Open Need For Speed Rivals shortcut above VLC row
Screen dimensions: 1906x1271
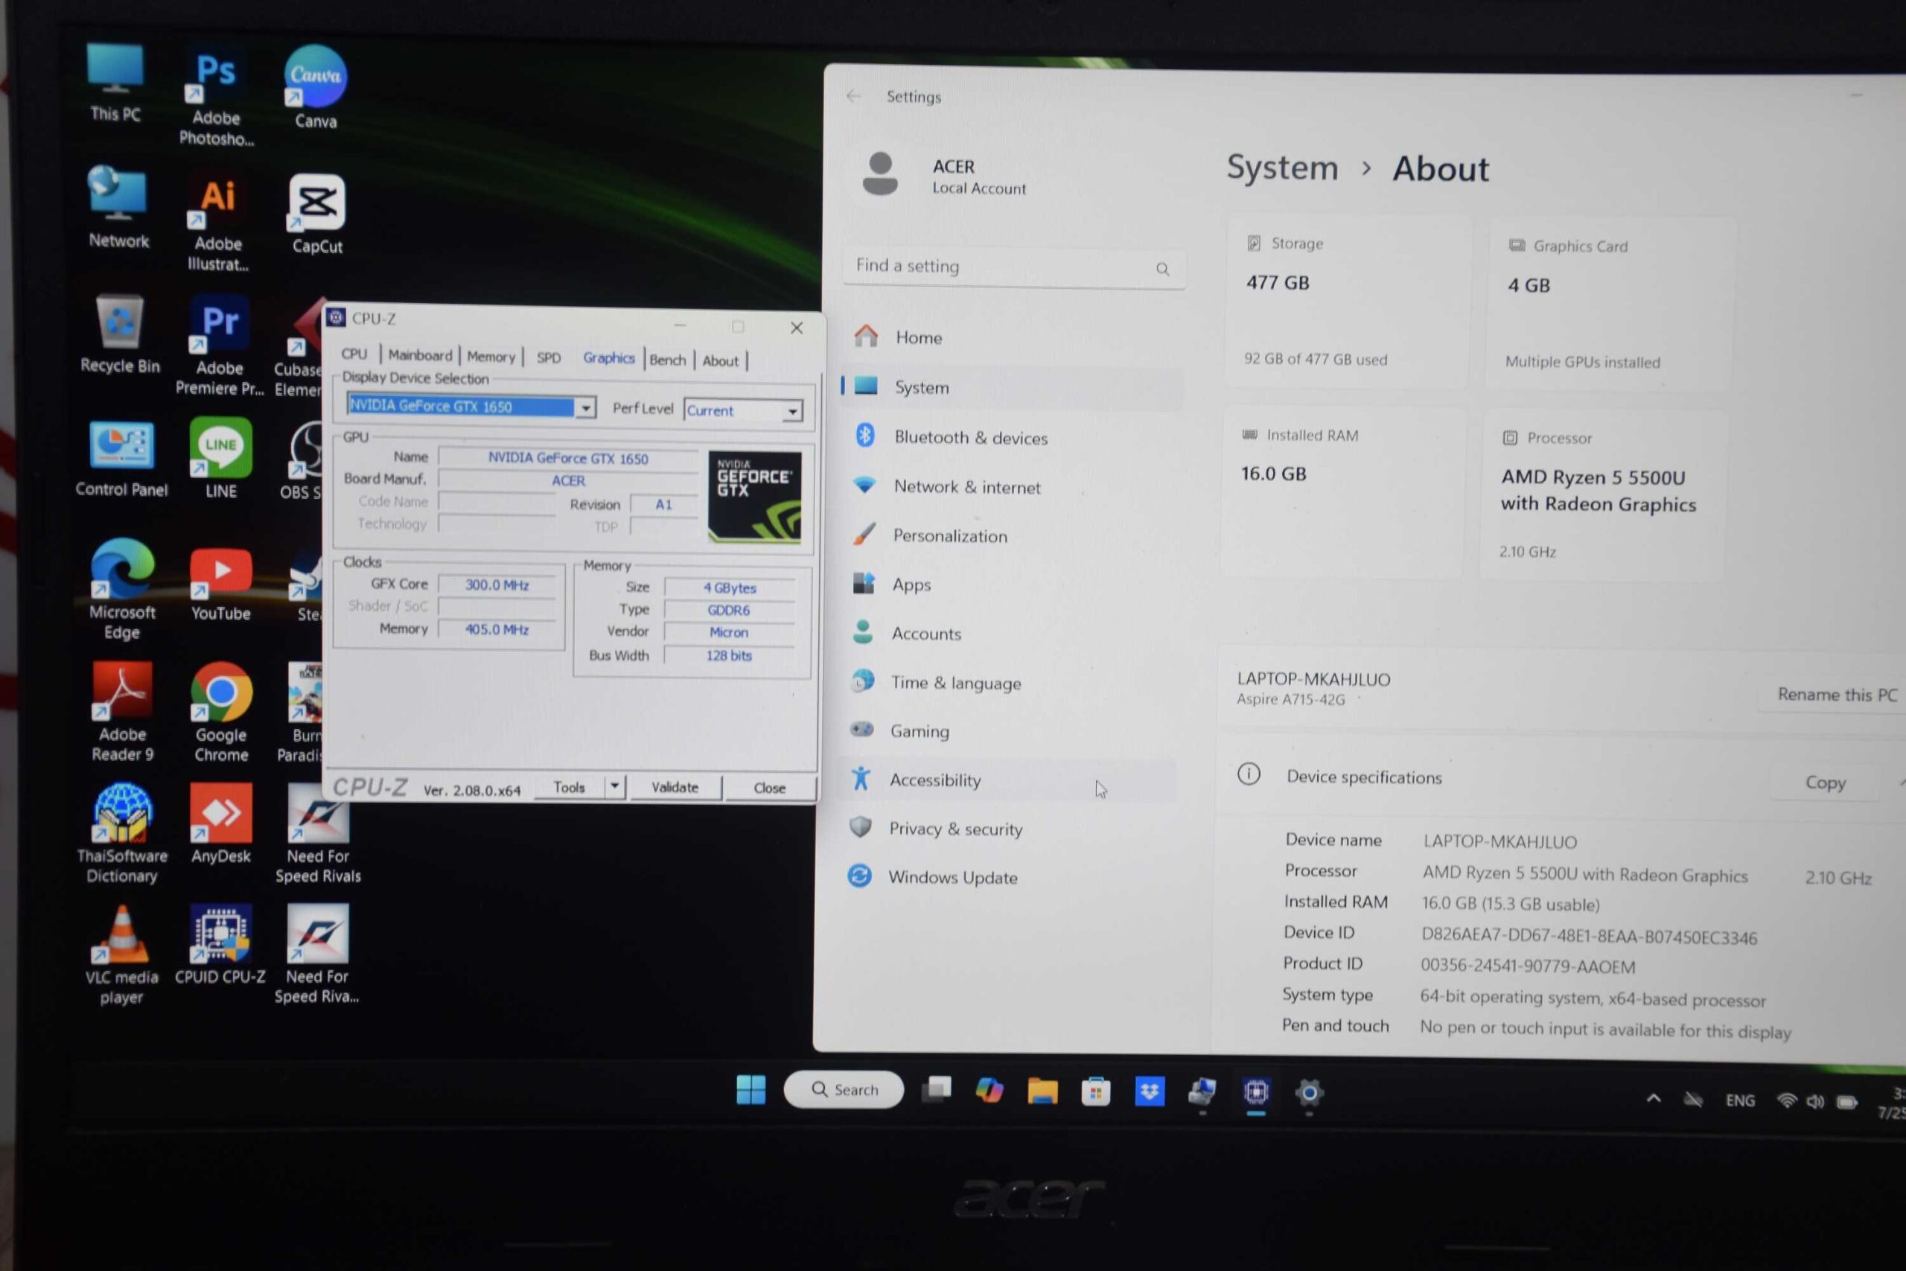pyautogui.click(x=318, y=835)
